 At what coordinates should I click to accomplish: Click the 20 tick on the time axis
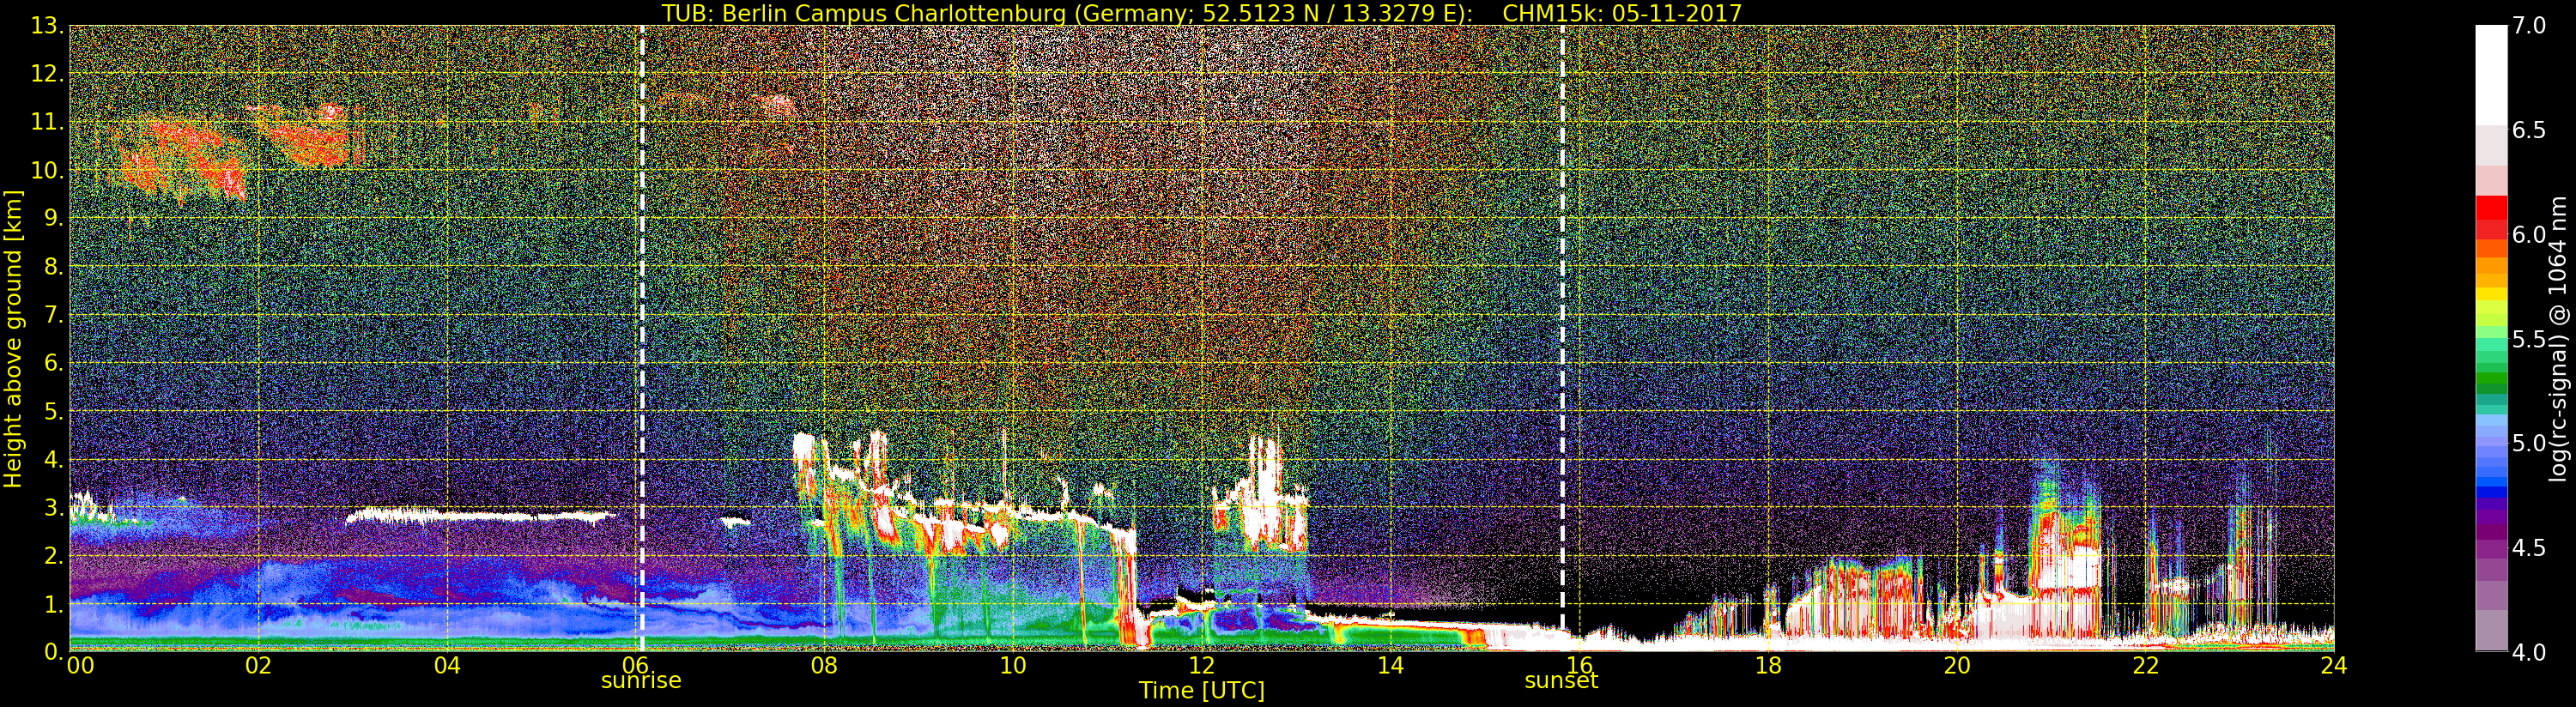[1956, 666]
